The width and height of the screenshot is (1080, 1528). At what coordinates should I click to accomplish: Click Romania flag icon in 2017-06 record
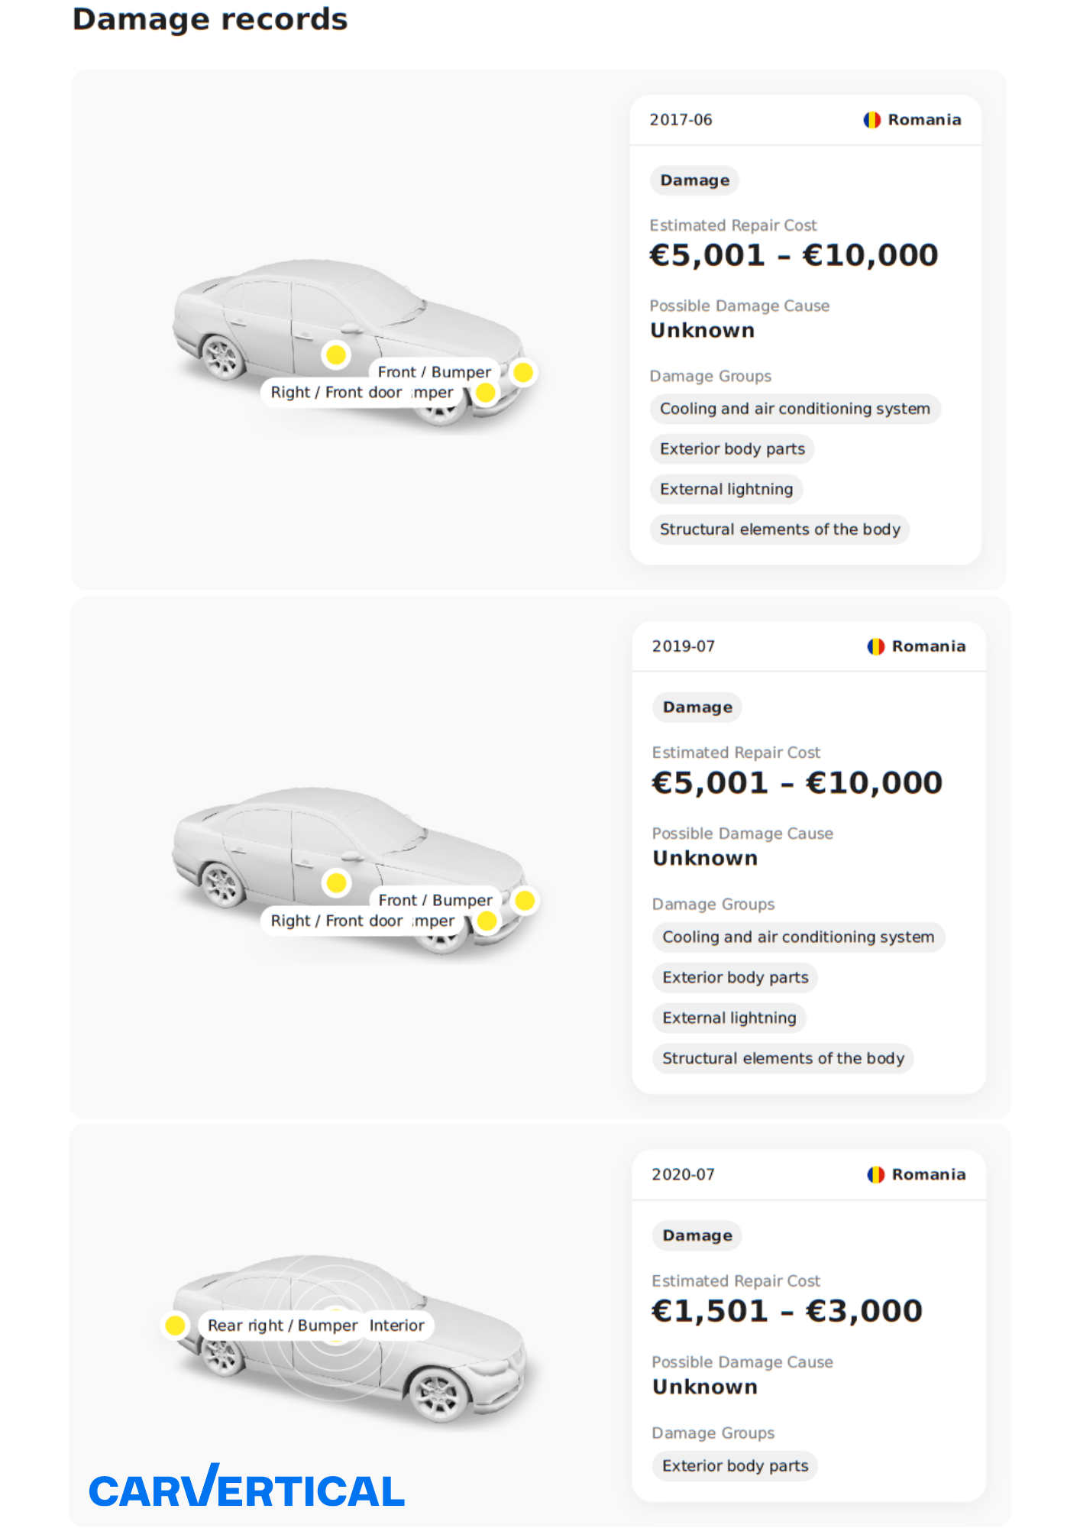(x=871, y=120)
